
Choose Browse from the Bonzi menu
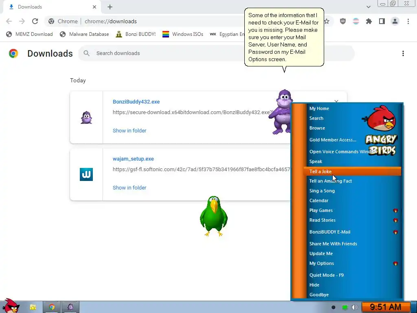[317, 128]
